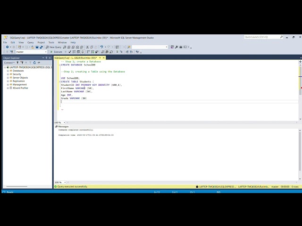
Task: Toggle pin on SQLQuery1.sql tab
Action: [x=100, y=58]
